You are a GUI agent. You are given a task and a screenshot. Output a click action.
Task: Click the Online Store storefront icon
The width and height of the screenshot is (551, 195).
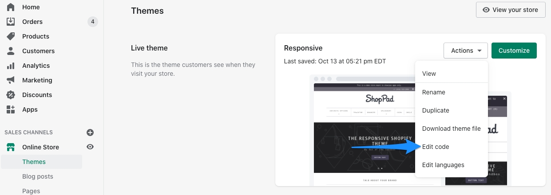click(x=11, y=147)
